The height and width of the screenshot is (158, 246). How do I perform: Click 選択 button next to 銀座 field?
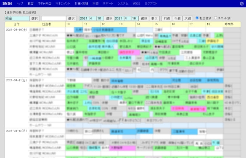(x=34, y=19)
